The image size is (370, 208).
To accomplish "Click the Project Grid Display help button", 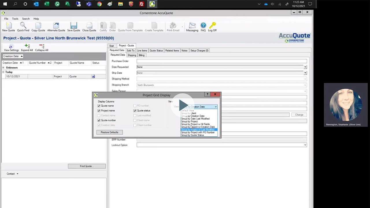I will coord(207,94).
